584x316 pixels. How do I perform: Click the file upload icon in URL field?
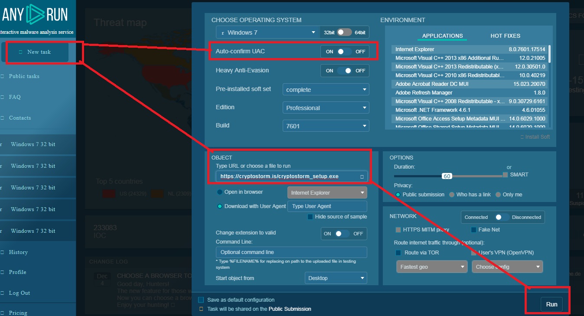pyautogui.click(x=362, y=177)
